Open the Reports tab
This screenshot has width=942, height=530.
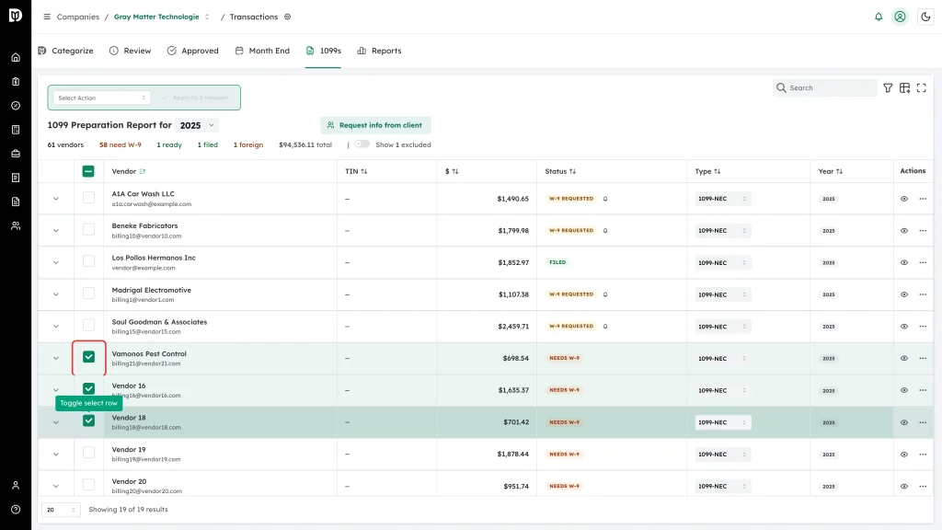379,52
